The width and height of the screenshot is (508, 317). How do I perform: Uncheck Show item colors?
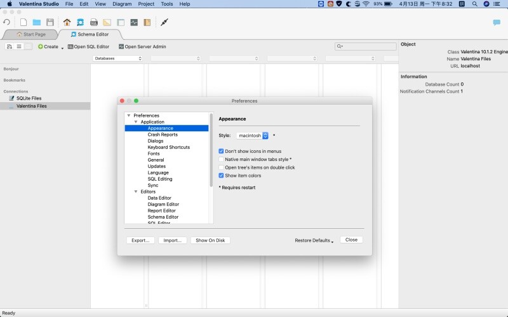pyautogui.click(x=221, y=176)
